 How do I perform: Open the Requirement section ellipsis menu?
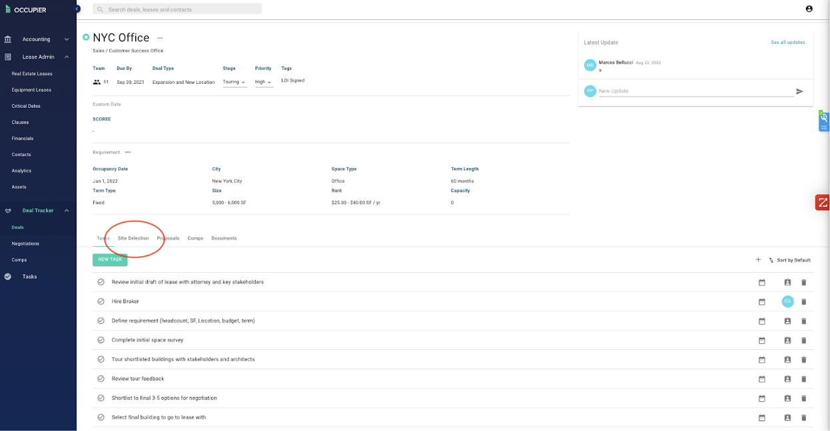(128, 152)
